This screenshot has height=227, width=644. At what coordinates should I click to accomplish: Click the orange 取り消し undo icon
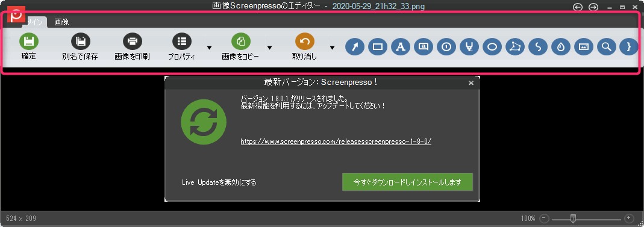[305, 41]
